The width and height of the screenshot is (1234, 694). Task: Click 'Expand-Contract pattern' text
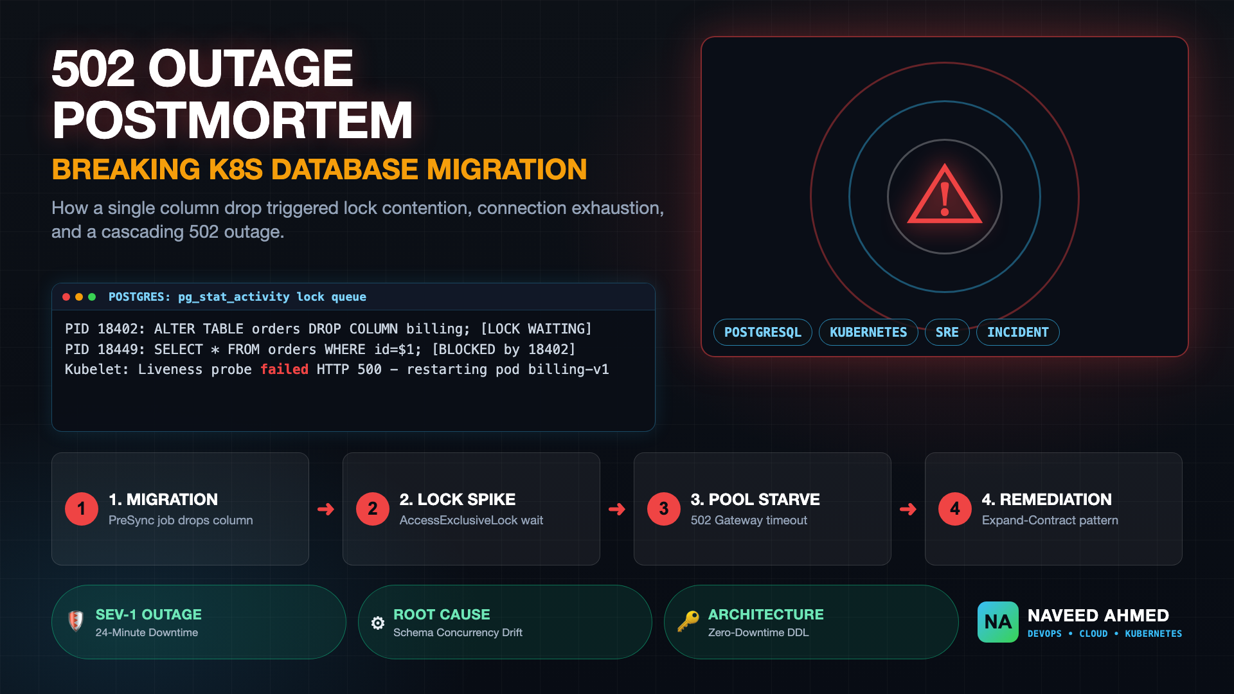[x=1050, y=520]
